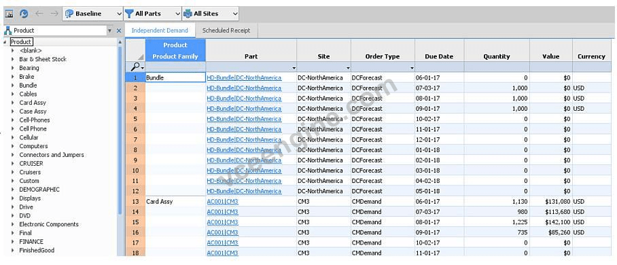Switch to the Scheduled Receipt tab
The height and width of the screenshot is (265, 617).
pos(226,31)
